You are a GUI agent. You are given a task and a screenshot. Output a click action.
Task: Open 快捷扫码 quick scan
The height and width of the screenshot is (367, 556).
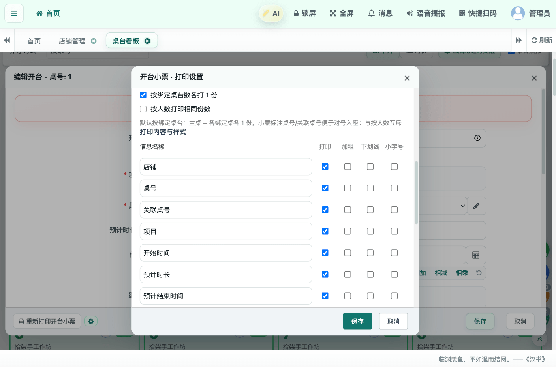tap(478, 13)
